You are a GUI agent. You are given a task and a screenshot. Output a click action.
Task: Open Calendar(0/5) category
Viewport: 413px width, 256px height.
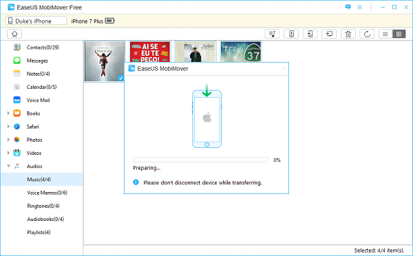click(41, 87)
